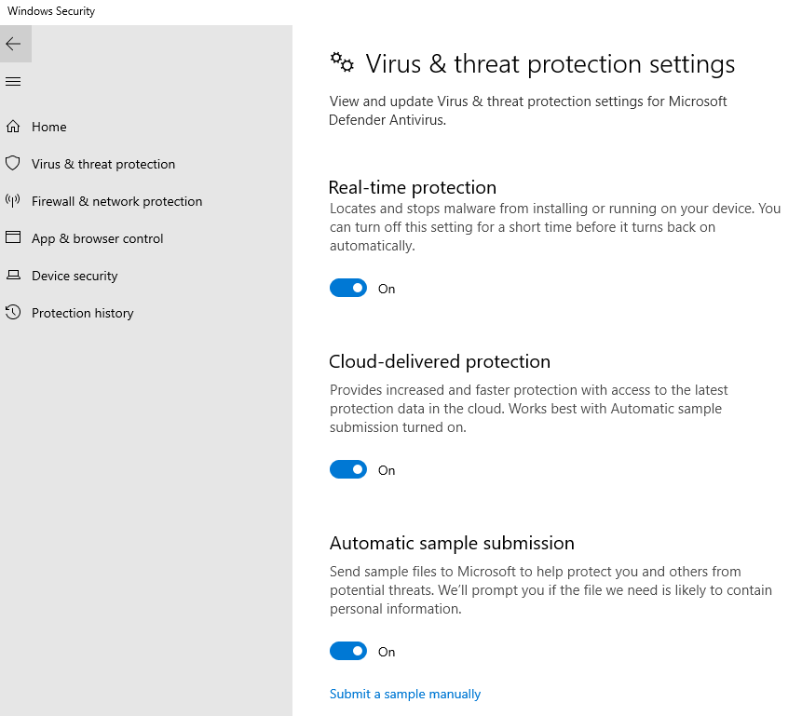Toggle Automatic sample submission off
Viewport: 802px width, 716px height.
click(x=348, y=652)
